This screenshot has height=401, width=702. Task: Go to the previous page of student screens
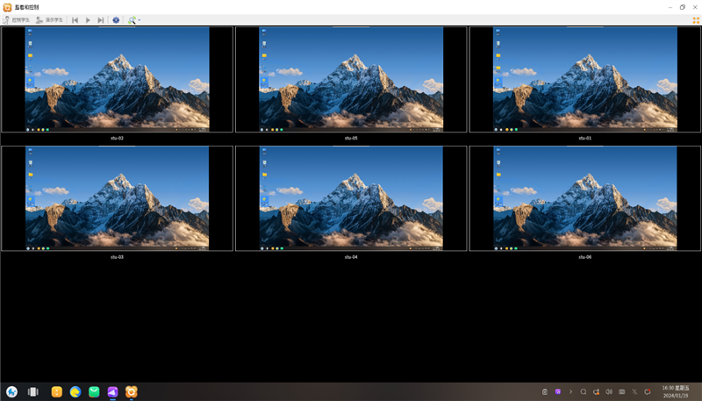point(75,20)
